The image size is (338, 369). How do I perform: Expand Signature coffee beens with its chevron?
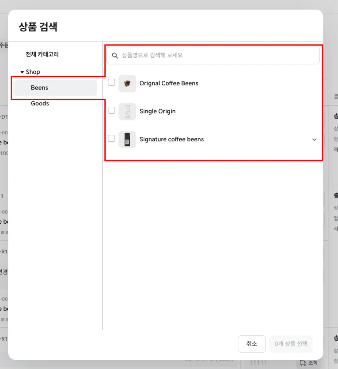[314, 139]
